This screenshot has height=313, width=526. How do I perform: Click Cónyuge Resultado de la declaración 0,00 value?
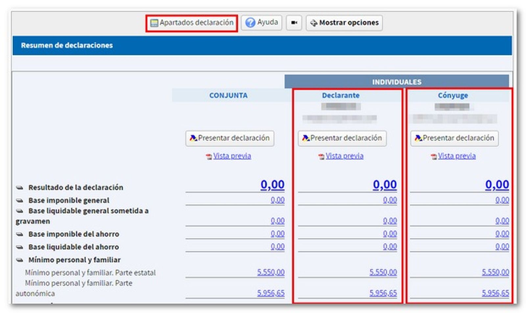[497, 185]
